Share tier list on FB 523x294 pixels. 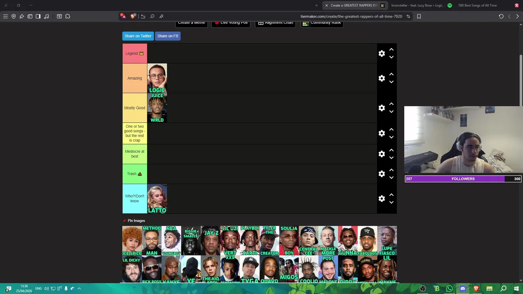(x=168, y=36)
